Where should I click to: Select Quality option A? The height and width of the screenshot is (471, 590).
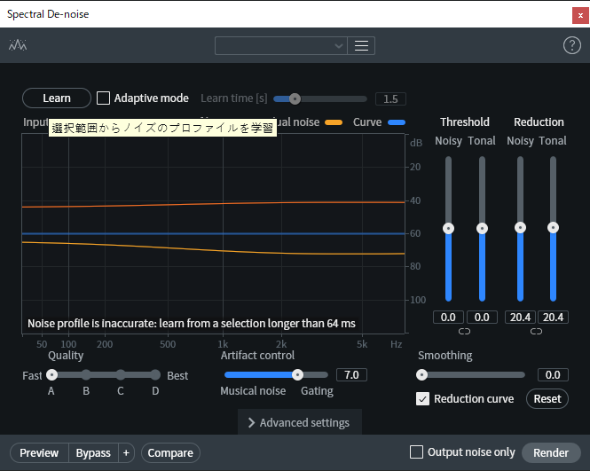[x=51, y=374]
